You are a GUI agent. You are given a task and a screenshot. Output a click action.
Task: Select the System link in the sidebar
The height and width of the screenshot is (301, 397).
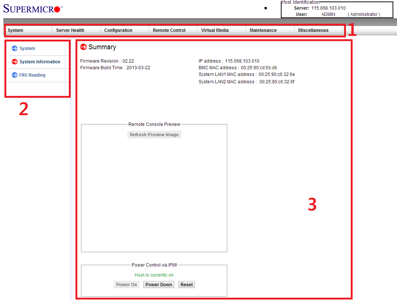[x=27, y=49]
